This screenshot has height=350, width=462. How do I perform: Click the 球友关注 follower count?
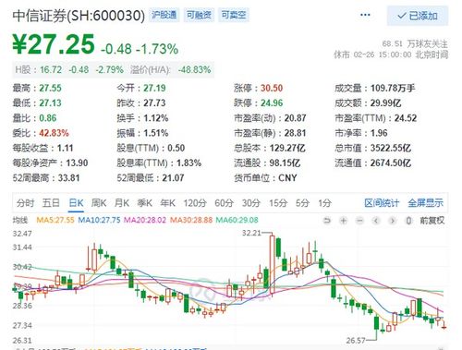point(415,43)
